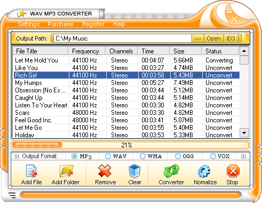Image resolution: width=262 pixels, height=203 pixels.
Task: Select the 'Obsession (No Es ...' row
Action: (126, 90)
